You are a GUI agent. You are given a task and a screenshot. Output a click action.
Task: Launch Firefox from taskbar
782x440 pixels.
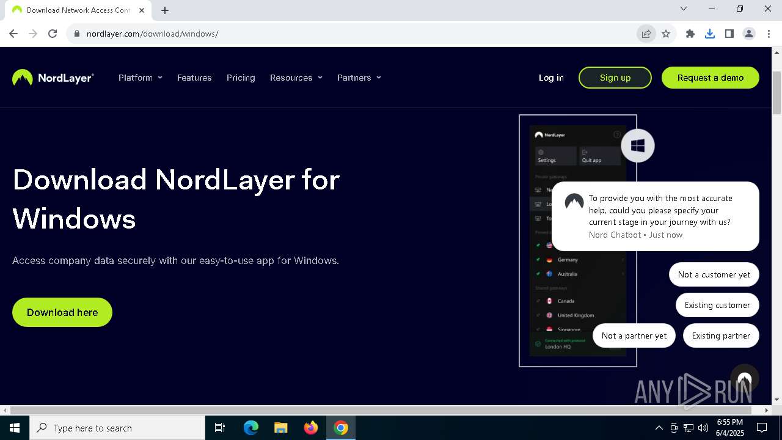coord(311,428)
